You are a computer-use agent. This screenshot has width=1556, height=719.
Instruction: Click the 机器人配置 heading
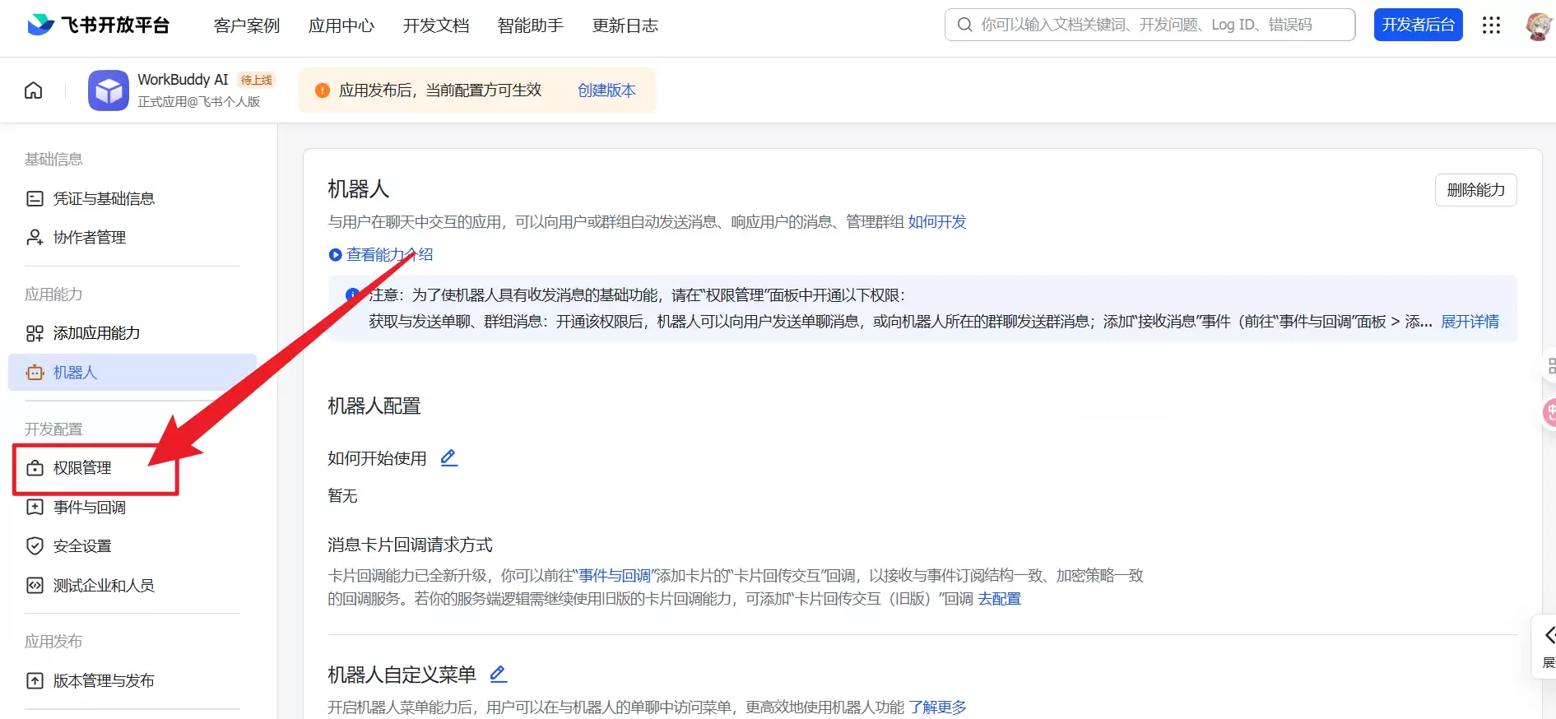pyautogui.click(x=374, y=406)
